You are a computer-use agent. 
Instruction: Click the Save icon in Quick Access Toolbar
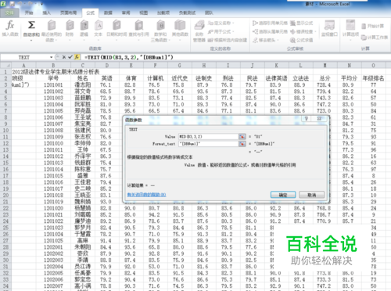[12, 4]
